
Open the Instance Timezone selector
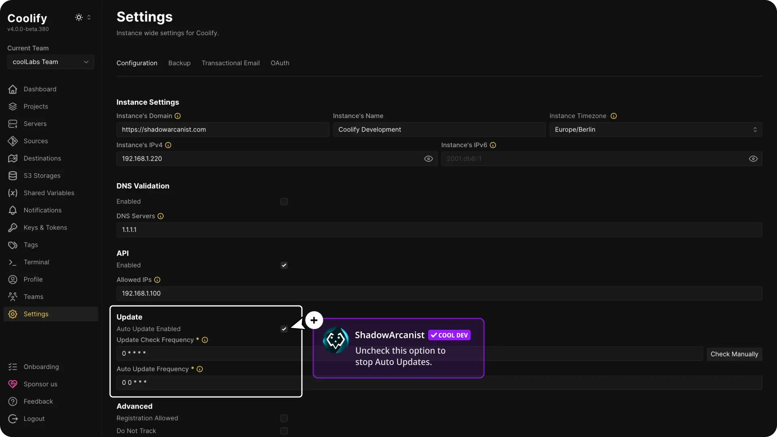(655, 129)
